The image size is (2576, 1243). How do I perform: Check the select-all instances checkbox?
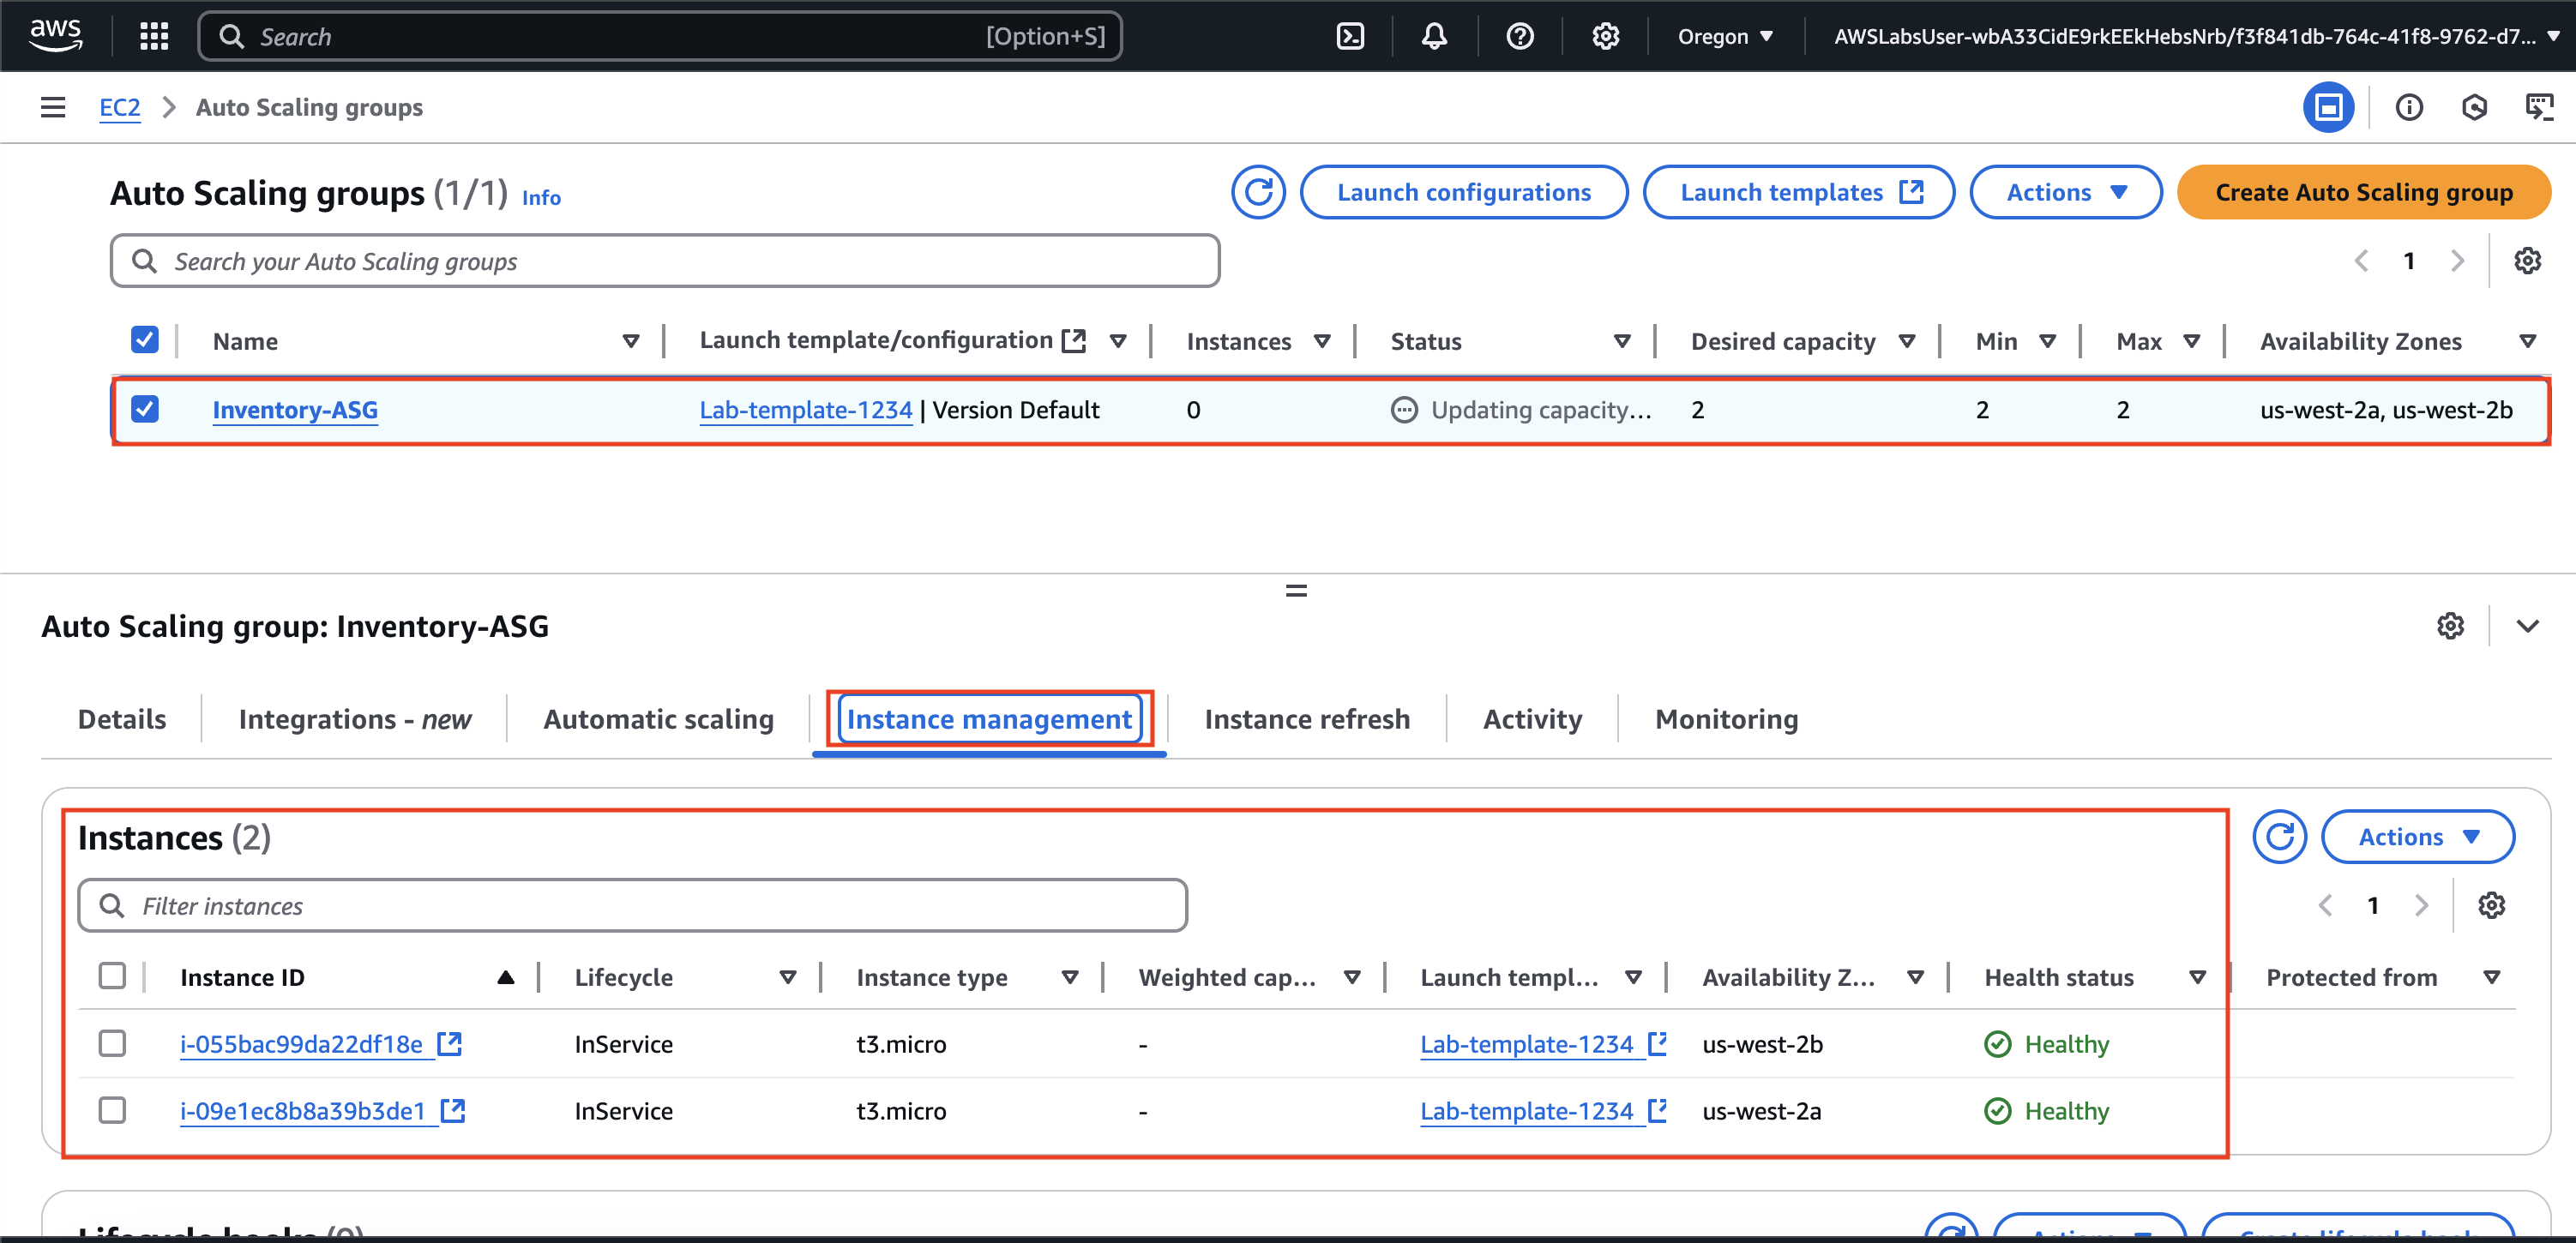click(112, 976)
